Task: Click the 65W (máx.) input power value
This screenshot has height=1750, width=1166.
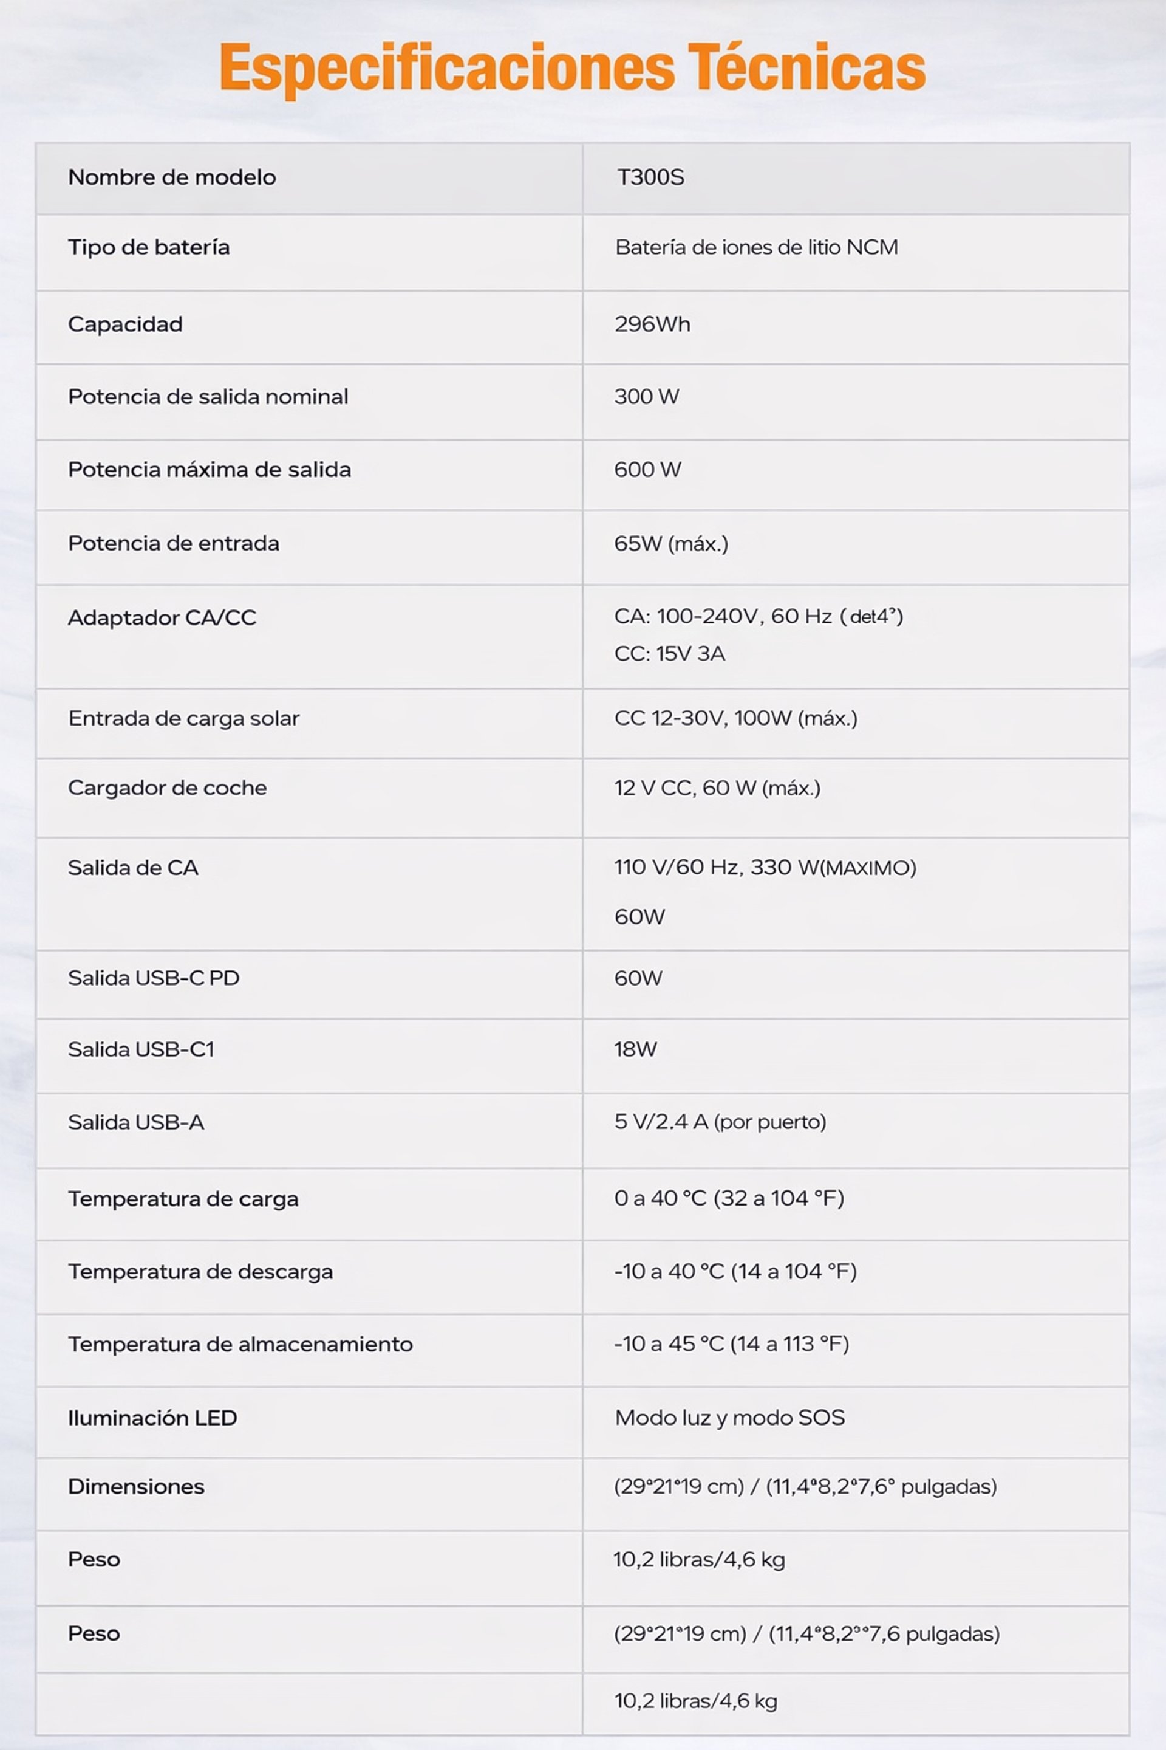Action: click(670, 543)
